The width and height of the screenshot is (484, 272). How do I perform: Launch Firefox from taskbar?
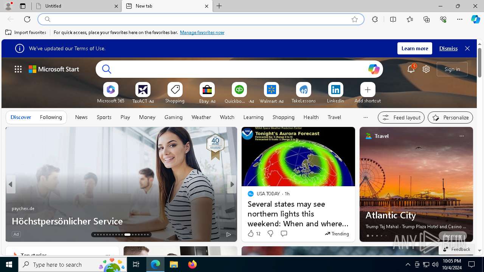coord(192,264)
